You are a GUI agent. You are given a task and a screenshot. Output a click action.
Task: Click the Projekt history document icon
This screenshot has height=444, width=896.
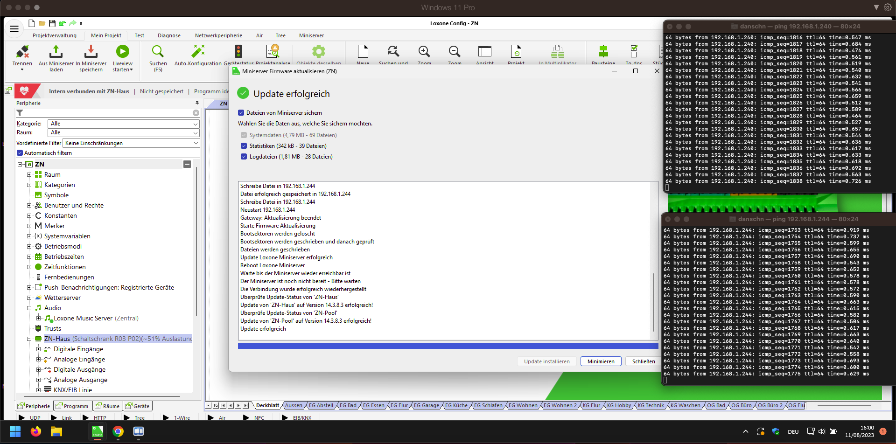coord(516,51)
